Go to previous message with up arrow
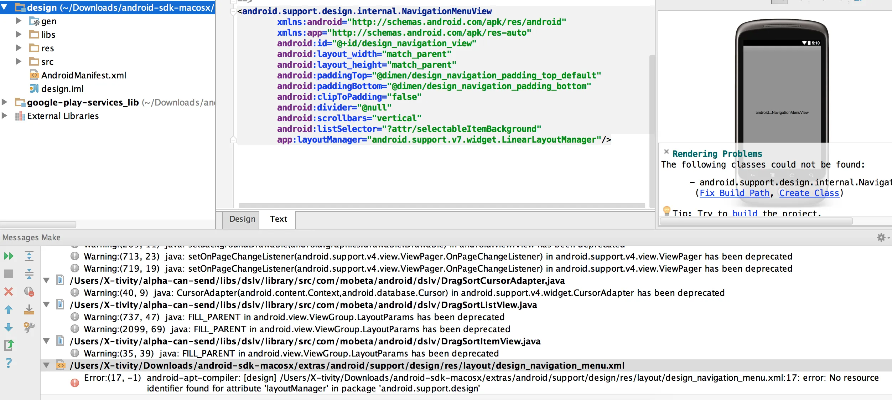The width and height of the screenshot is (892, 400). coord(9,309)
